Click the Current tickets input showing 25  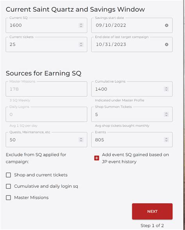click(x=46, y=44)
